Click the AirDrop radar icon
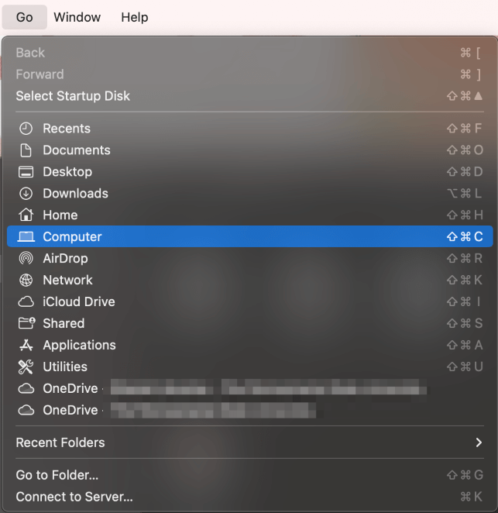The height and width of the screenshot is (513, 498). pyautogui.click(x=26, y=259)
